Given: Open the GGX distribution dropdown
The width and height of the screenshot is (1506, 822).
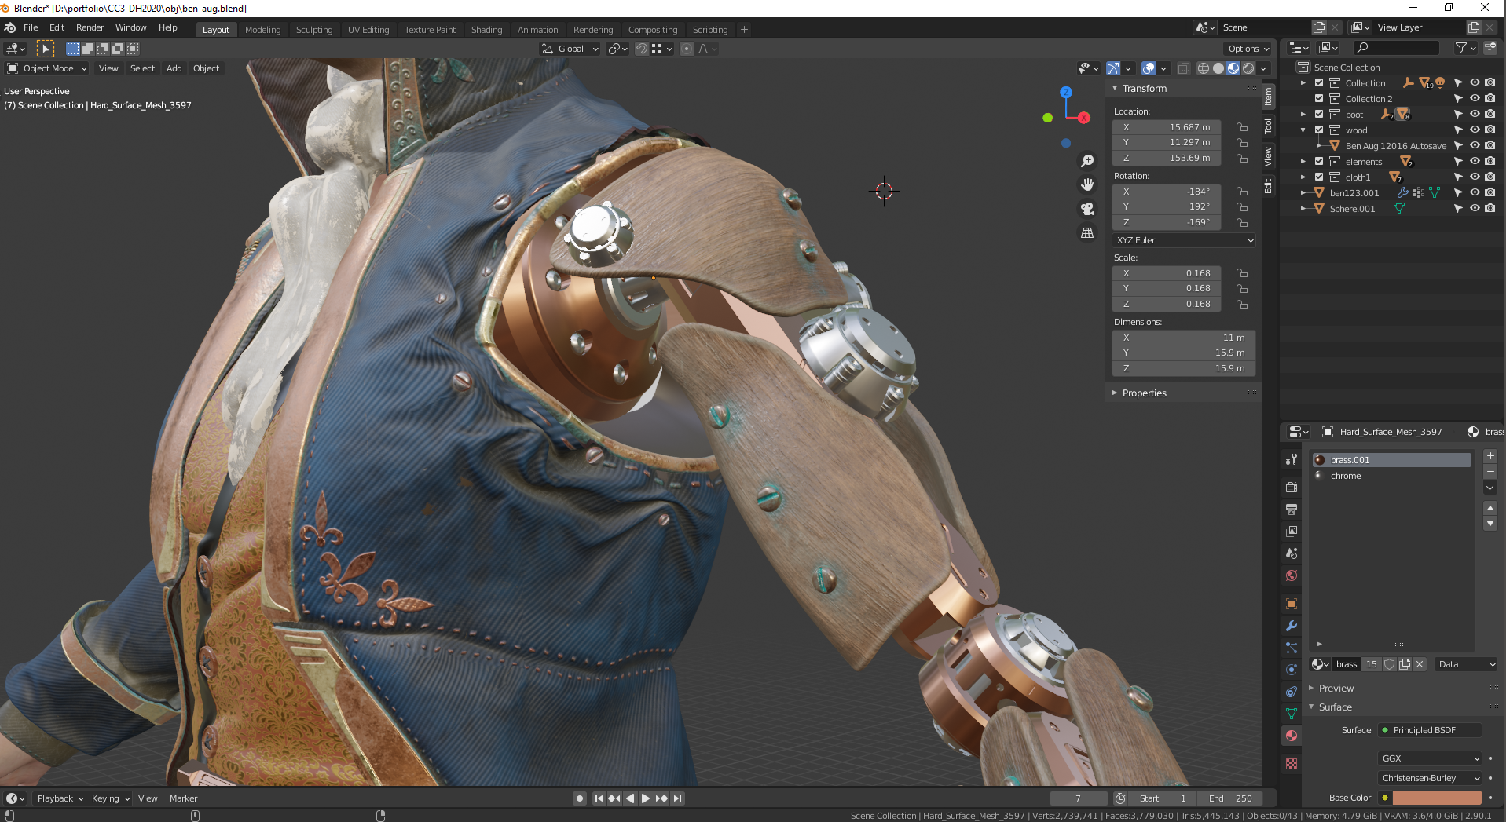Looking at the screenshot, I should click(x=1430, y=758).
